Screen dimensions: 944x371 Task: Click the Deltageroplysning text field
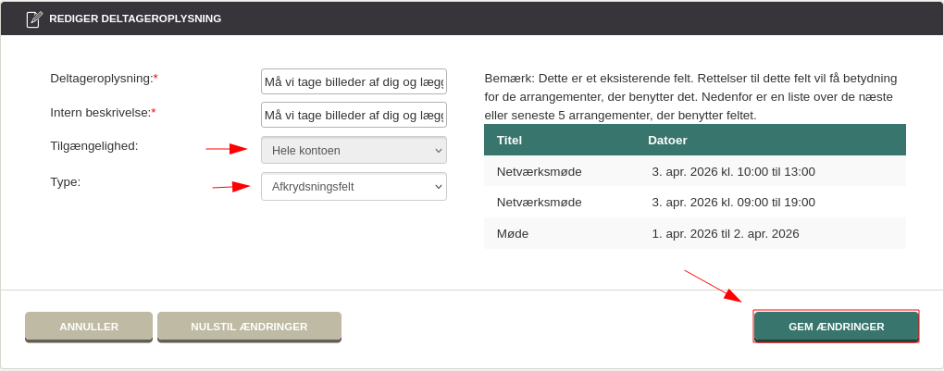coord(354,82)
